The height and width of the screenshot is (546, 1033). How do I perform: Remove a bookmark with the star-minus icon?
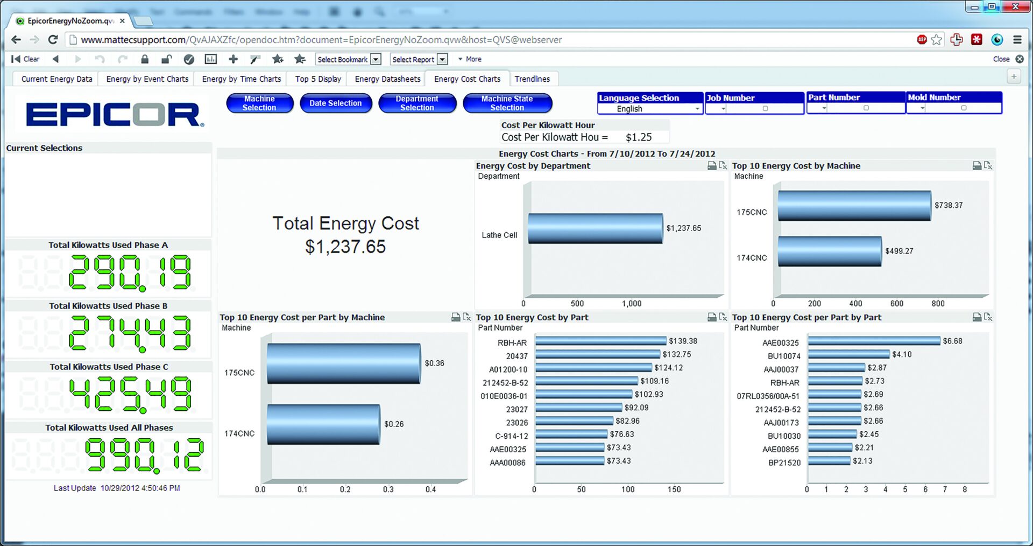(300, 59)
